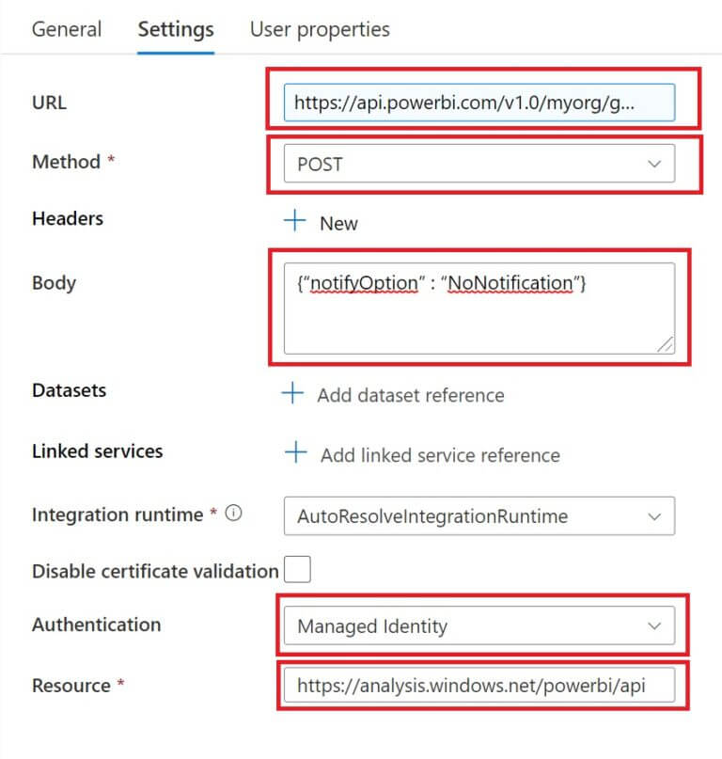
Task: Select the Settings tab
Action: click(175, 29)
